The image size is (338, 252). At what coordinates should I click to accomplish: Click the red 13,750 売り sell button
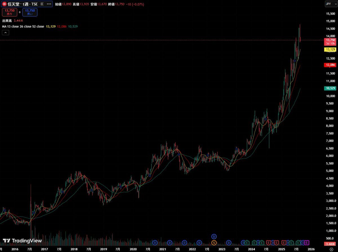[10, 12]
